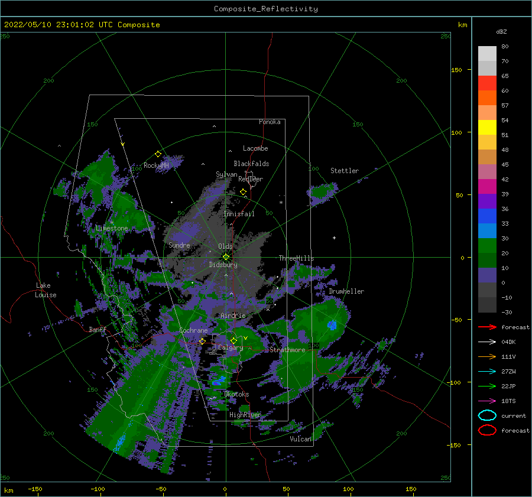Click the RockyMH label
Image resolution: width=532 pixels, height=497 pixels.
coord(156,165)
